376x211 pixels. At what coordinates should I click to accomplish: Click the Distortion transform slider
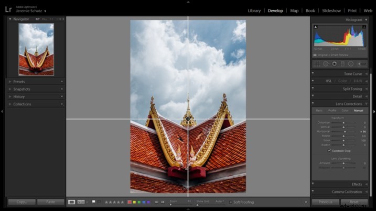(343, 123)
